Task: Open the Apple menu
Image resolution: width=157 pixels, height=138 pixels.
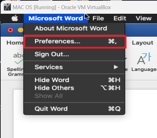Action: pyautogui.click(x=15, y=18)
